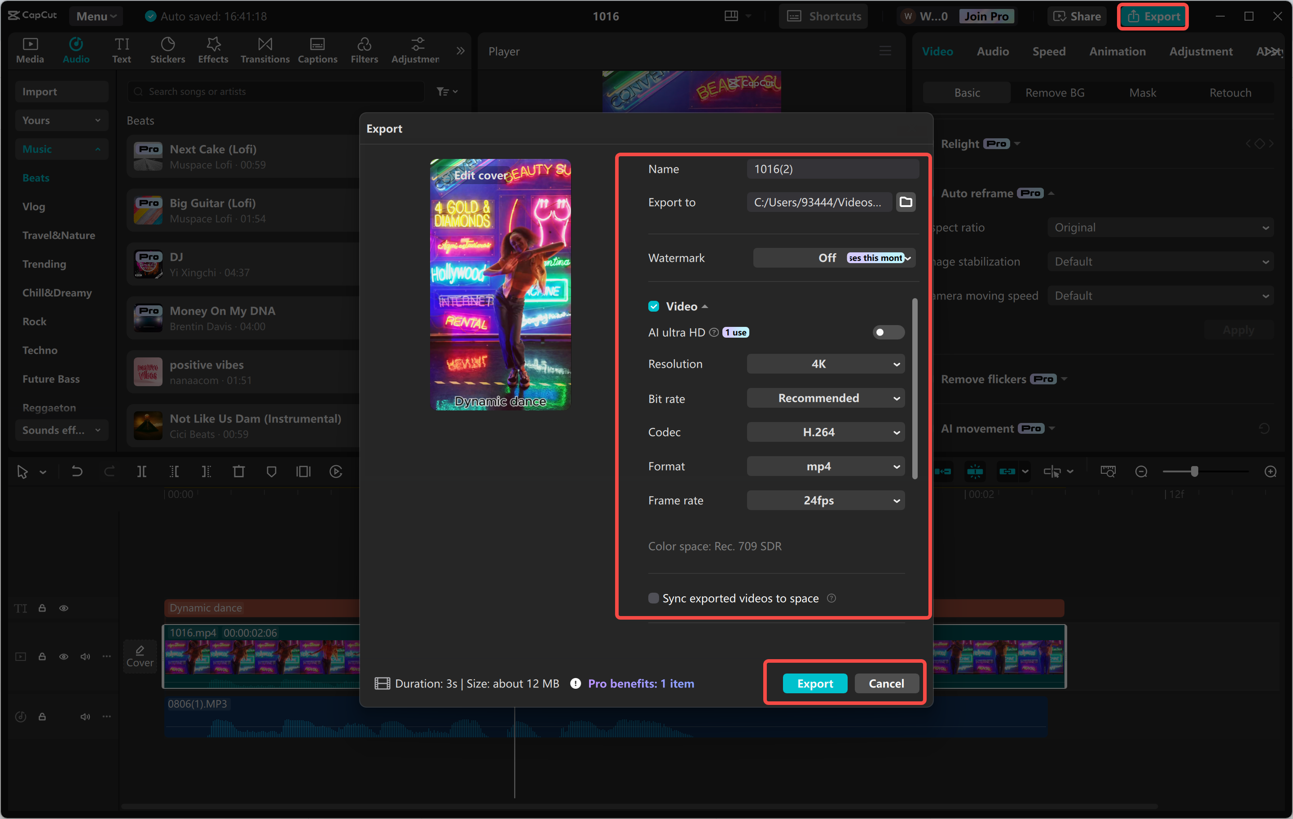Click the browse folder icon for export path
Viewport: 1293px width, 819px height.
(x=905, y=202)
